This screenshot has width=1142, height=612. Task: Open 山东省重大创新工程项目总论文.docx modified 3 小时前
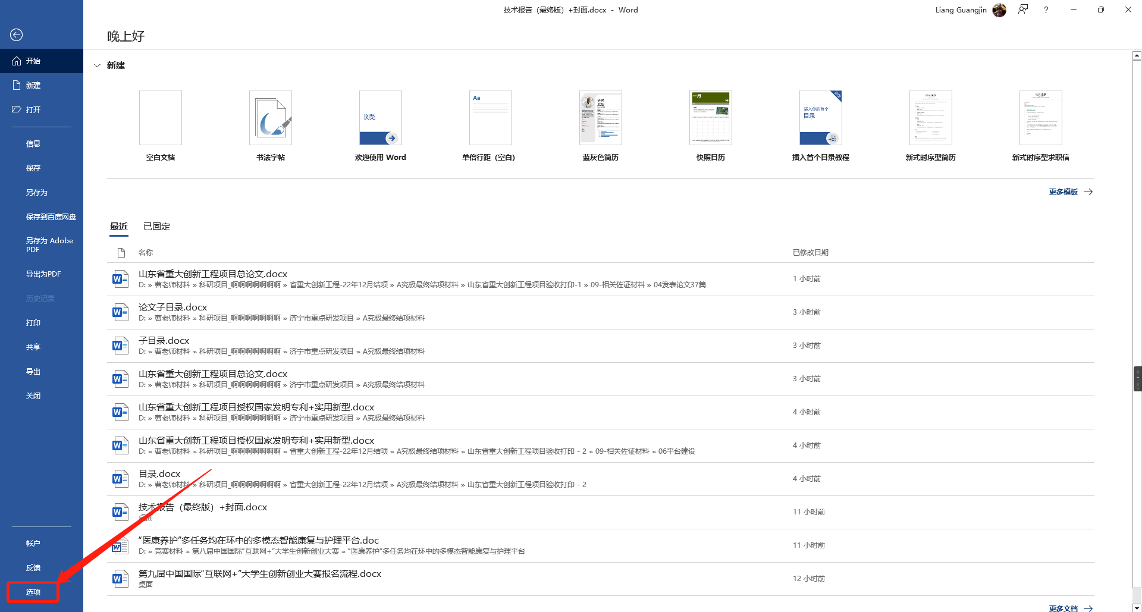601,379
